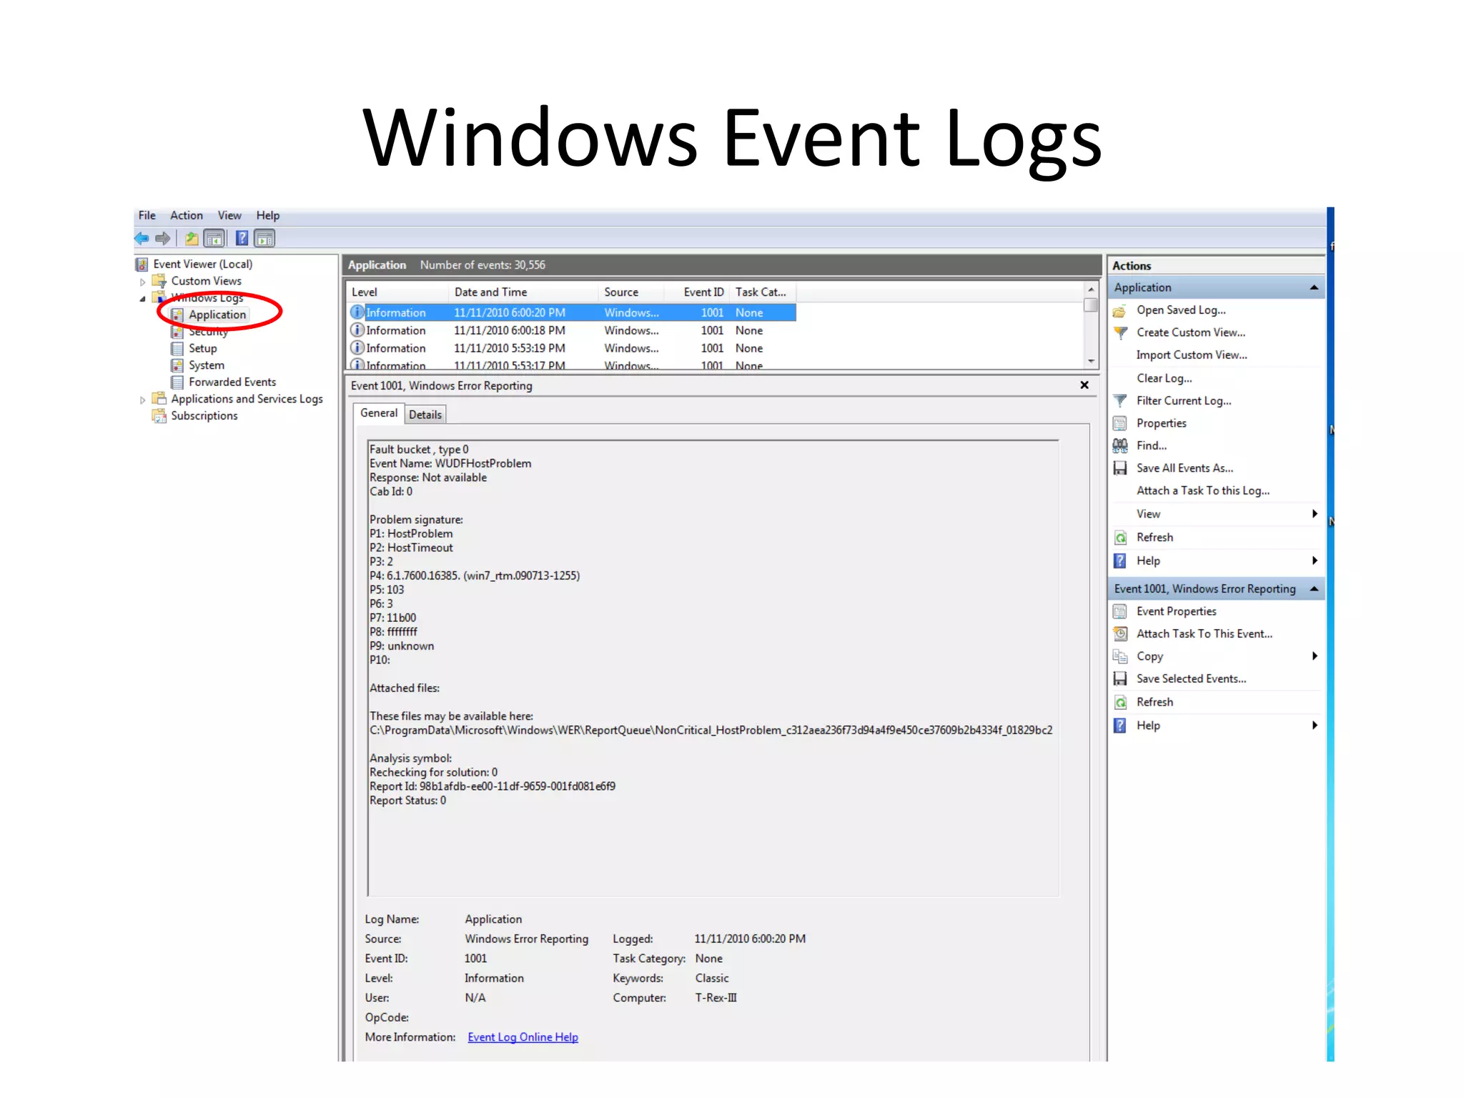Click the Up one level folder icon

(191, 239)
